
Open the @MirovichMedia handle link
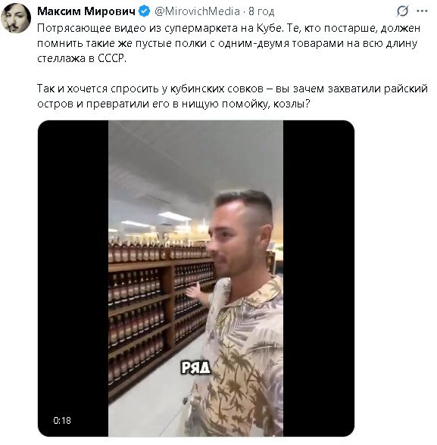coord(198,11)
